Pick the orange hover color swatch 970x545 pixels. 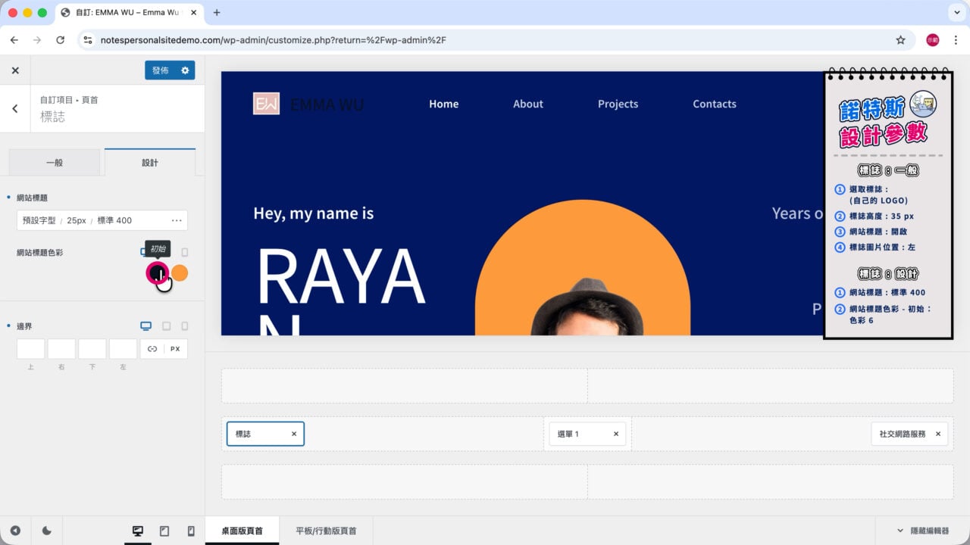tap(180, 273)
